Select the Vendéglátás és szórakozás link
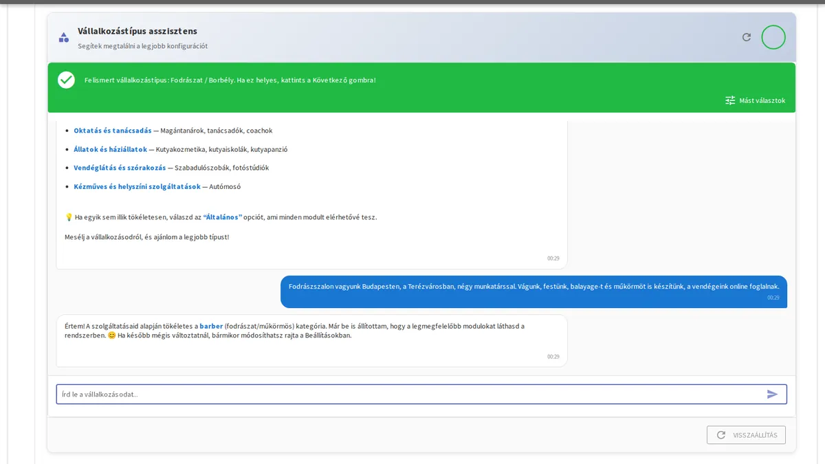This screenshot has width=825, height=464. pyautogui.click(x=120, y=168)
